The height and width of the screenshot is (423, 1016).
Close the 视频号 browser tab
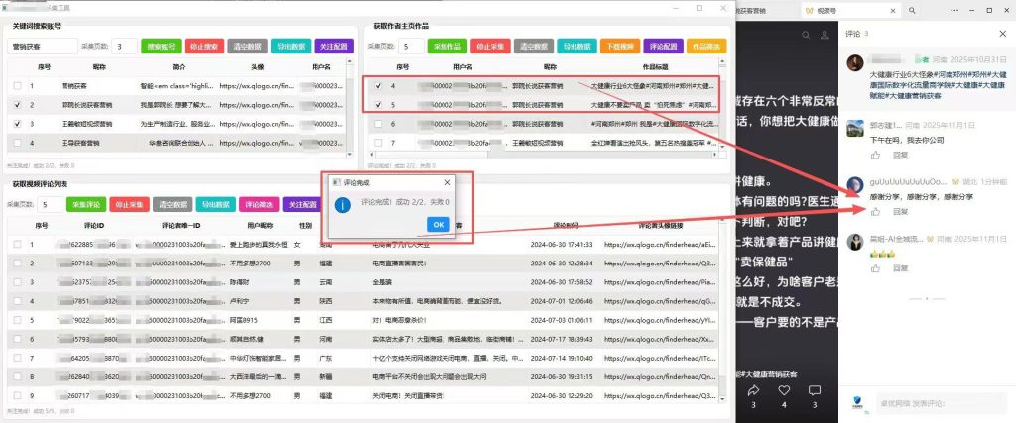coord(894,10)
